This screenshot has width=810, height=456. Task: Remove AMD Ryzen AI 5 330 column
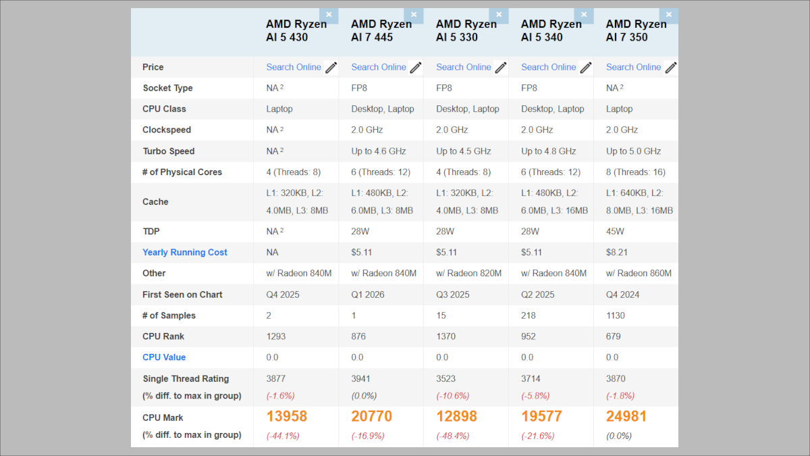499,14
